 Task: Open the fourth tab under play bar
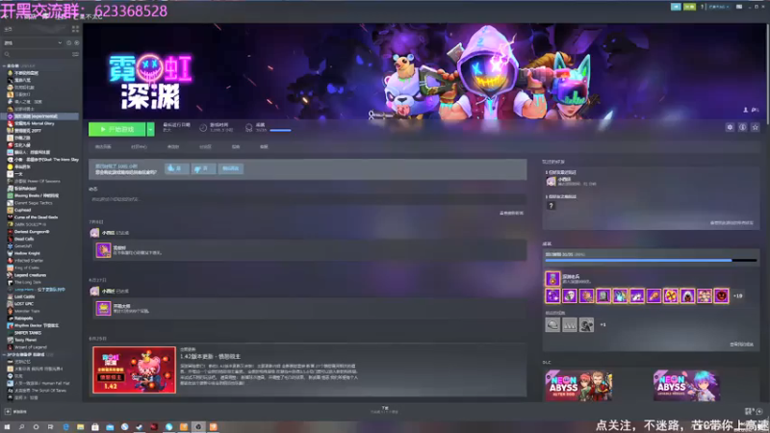point(205,147)
